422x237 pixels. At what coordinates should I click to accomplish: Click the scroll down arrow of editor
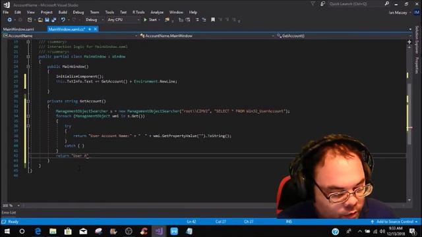click(409, 200)
